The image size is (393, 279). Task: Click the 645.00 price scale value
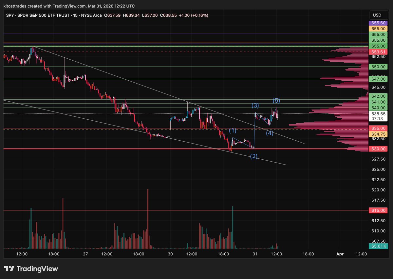coord(378,87)
